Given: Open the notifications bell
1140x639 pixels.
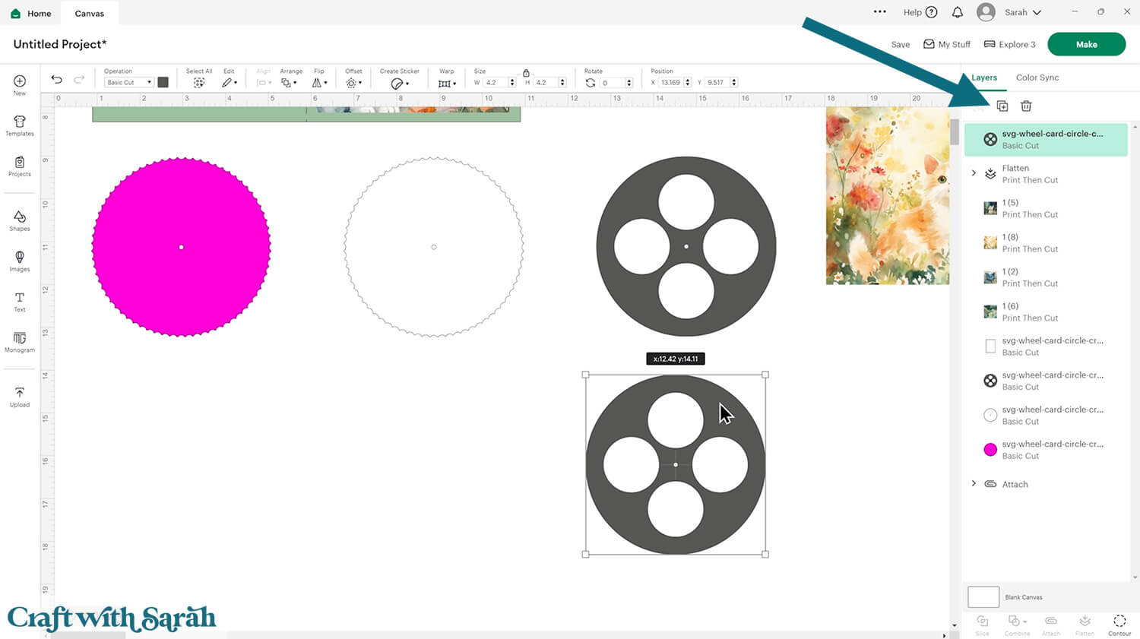Looking at the screenshot, I should tap(958, 12).
